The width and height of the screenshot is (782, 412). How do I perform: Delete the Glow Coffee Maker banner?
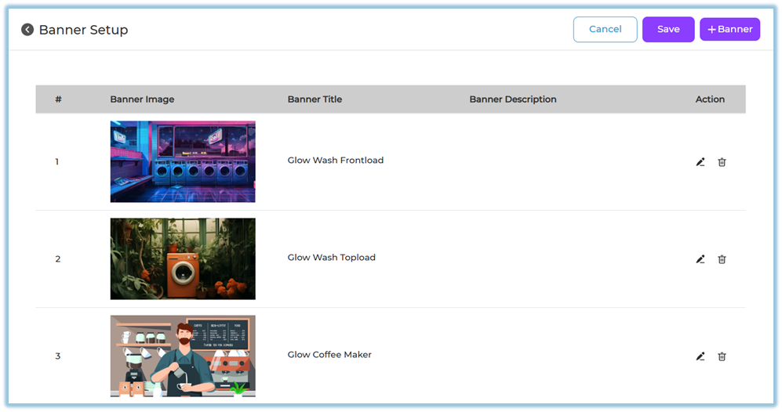tap(722, 356)
